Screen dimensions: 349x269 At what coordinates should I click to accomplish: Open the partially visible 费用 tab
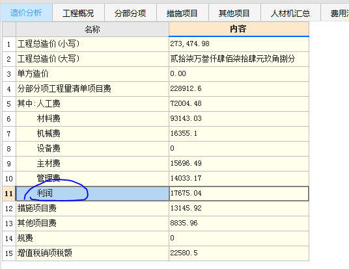[335, 13]
